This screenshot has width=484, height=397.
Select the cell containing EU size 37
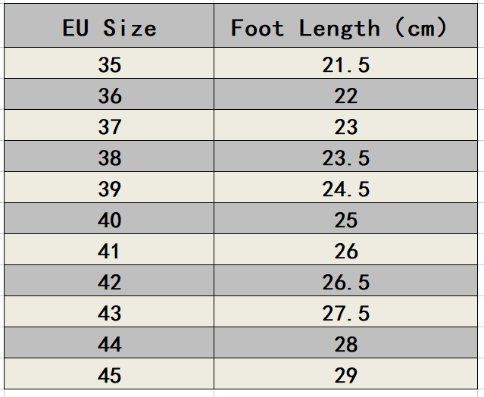pos(109,127)
